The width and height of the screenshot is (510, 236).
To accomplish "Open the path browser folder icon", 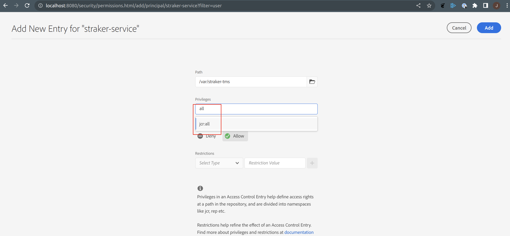I will click(x=312, y=82).
